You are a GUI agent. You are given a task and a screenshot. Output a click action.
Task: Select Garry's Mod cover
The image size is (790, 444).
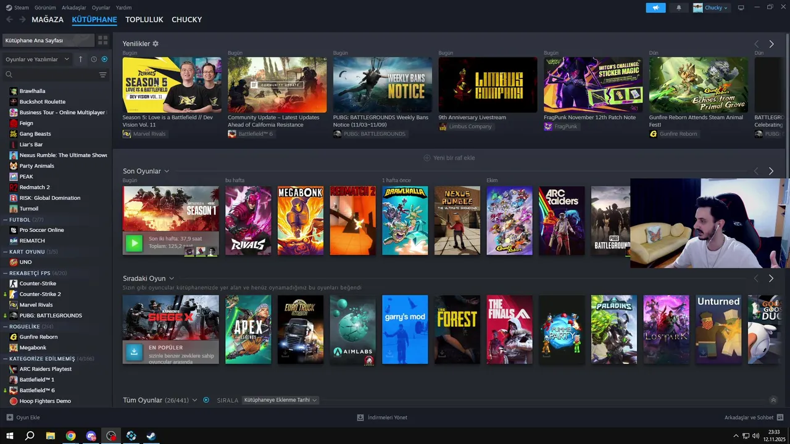405,329
